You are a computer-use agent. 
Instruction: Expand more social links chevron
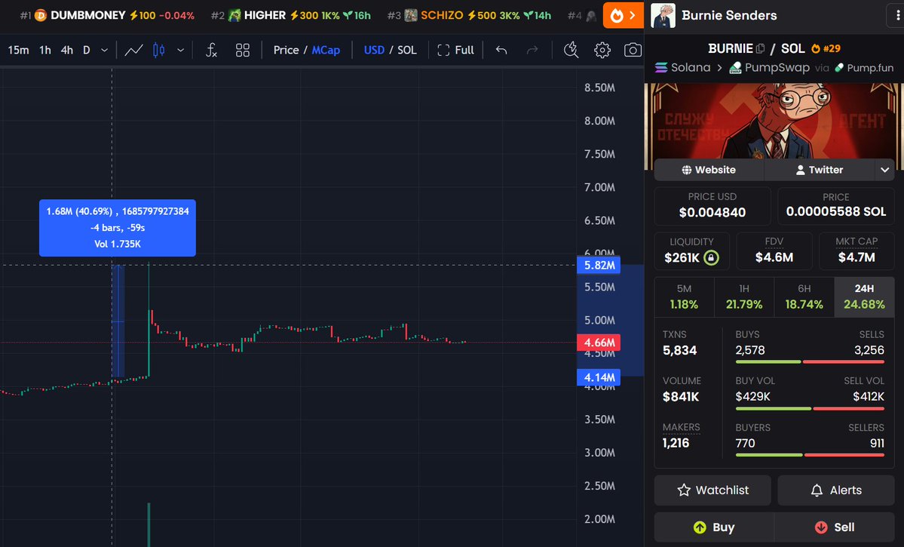pyautogui.click(x=884, y=170)
